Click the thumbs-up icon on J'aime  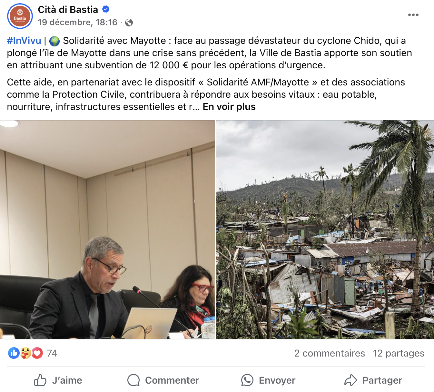(40, 380)
